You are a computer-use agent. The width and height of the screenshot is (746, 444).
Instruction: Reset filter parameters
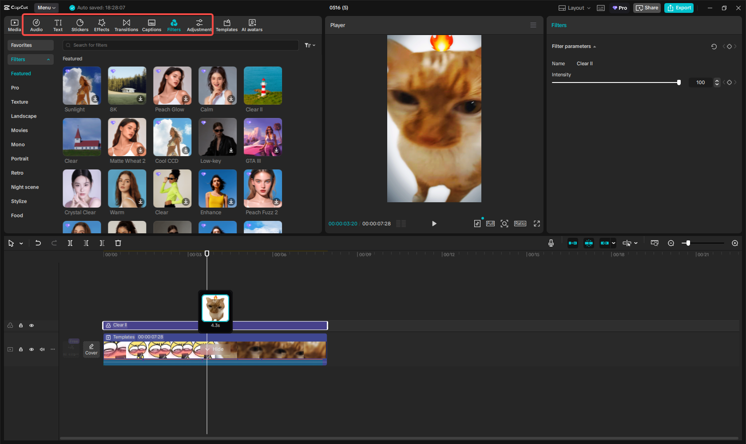tap(714, 47)
